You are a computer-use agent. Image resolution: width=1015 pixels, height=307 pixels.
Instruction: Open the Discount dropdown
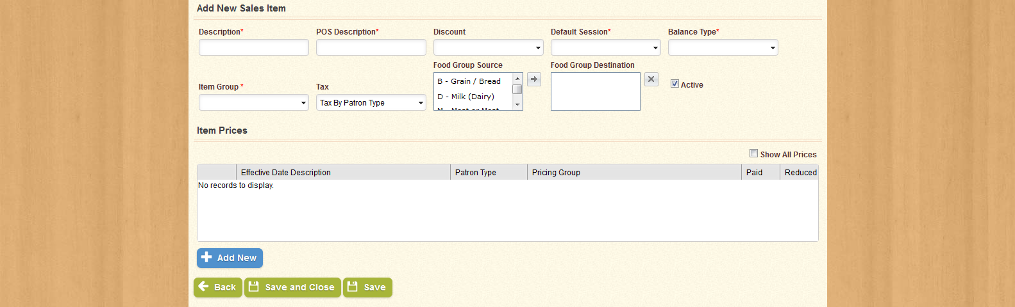point(488,47)
